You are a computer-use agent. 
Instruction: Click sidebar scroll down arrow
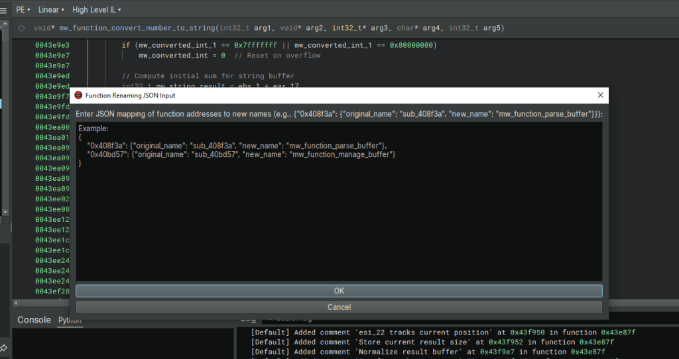5,213
